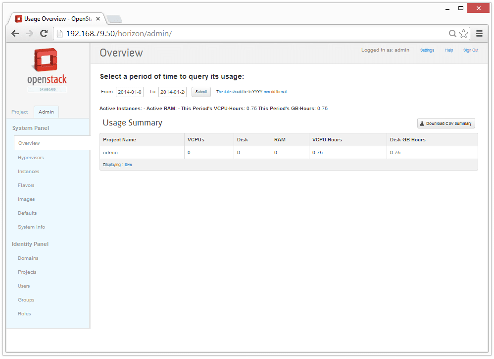Click the browser forward arrow
The width and height of the screenshot is (494, 359).
point(29,34)
